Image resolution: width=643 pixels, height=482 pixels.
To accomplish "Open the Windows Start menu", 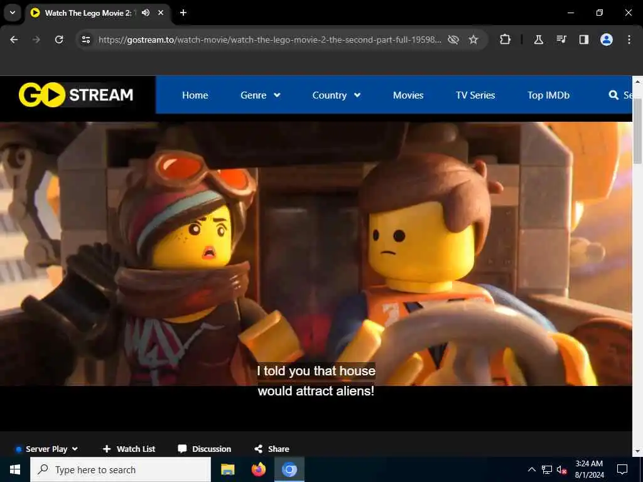I will [15, 469].
